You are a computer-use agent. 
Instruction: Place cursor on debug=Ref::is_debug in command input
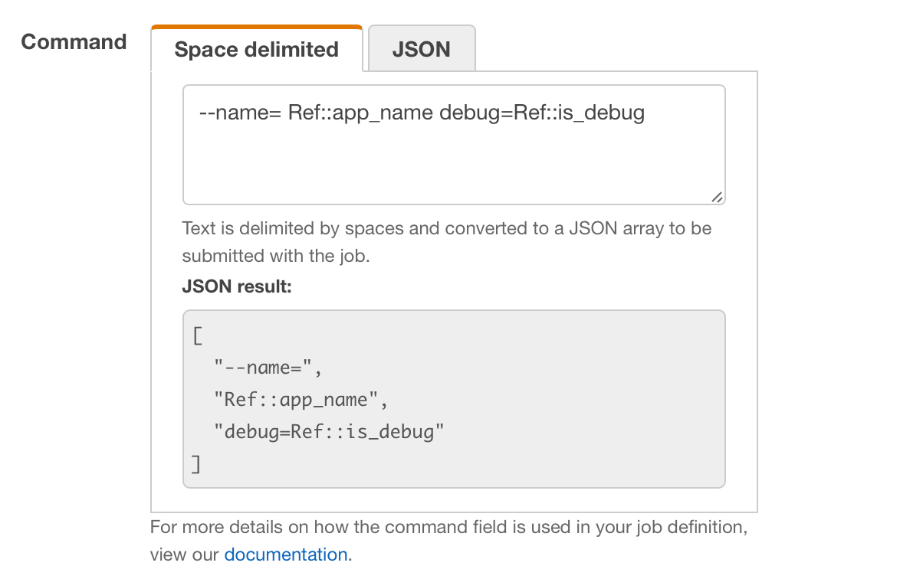(542, 113)
